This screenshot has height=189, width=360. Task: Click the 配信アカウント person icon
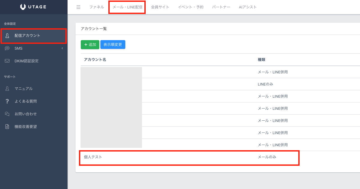click(7, 36)
